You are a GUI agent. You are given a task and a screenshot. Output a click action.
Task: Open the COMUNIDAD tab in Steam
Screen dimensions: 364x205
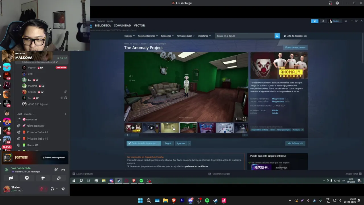tap(122, 26)
